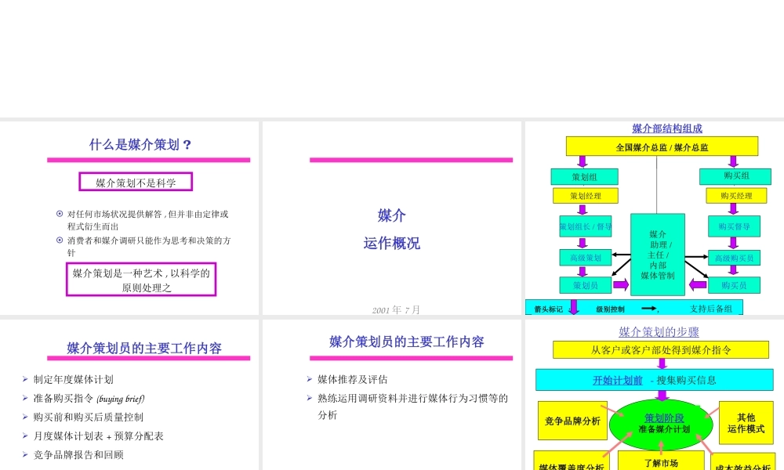Follow the '策划阶段' hyperlink in green oval
The width and height of the screenshot is (784, 470).
pyautogui.click(x=664, y=418)
